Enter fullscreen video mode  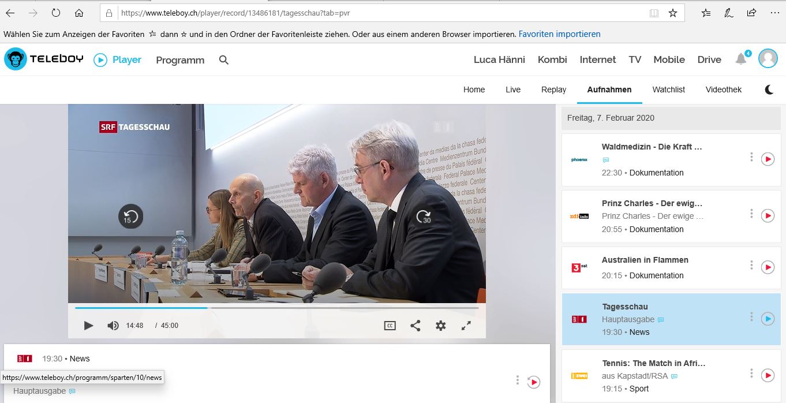click(466, 326)
